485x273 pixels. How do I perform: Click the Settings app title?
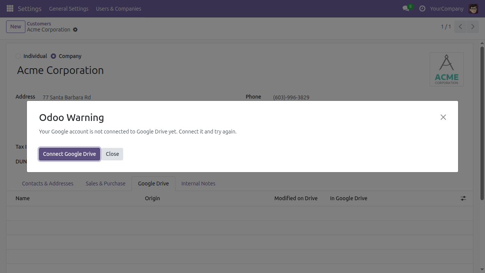click(30, 8)
